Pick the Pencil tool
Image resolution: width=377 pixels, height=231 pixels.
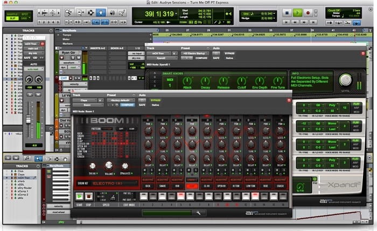122,12
